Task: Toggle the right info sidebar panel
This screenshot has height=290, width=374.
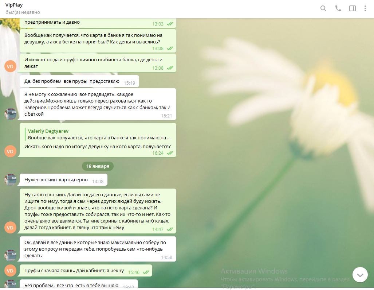Action: pos(352,8)
